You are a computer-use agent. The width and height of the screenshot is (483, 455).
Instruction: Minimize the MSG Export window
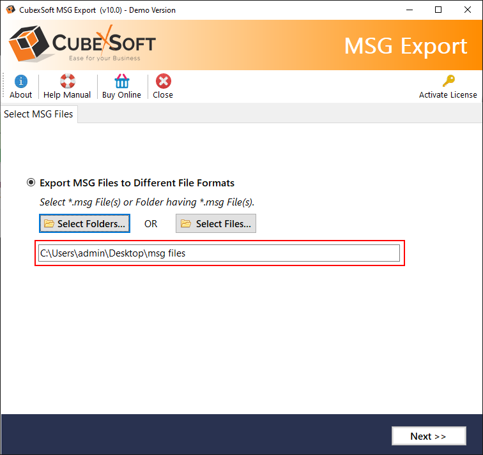[x=410, y=10]
